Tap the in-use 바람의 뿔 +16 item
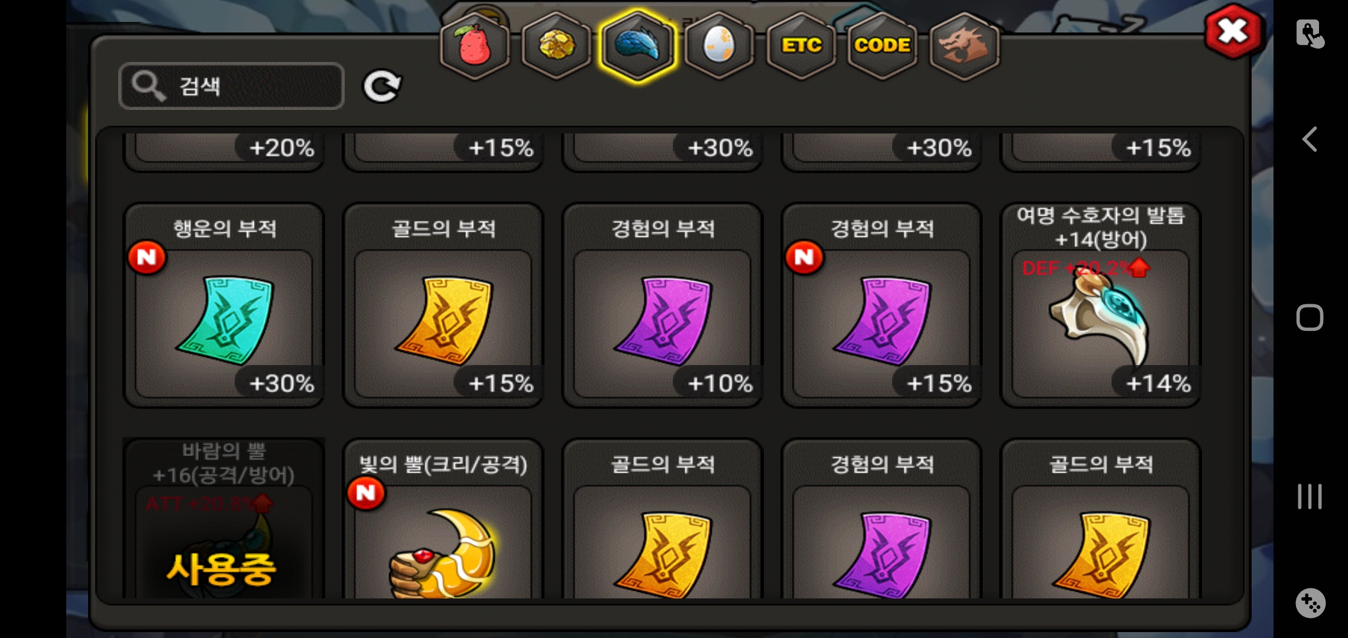 (x=224, y=519)
